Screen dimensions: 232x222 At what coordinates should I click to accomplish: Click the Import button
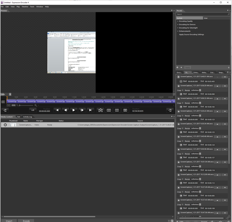[9, 221]
